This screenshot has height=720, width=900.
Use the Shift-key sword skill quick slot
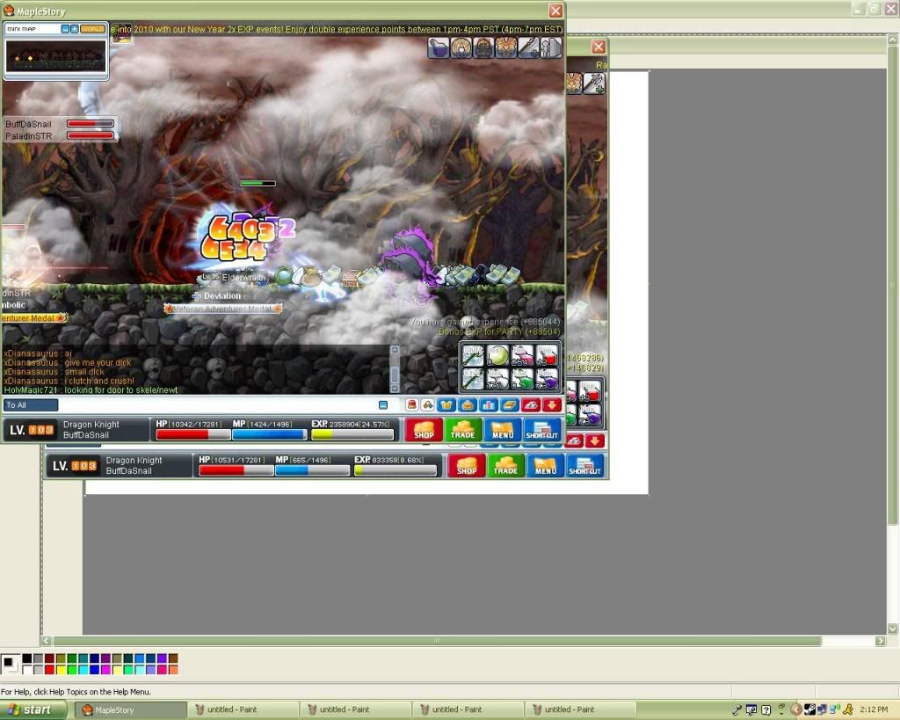pos(474,355)
